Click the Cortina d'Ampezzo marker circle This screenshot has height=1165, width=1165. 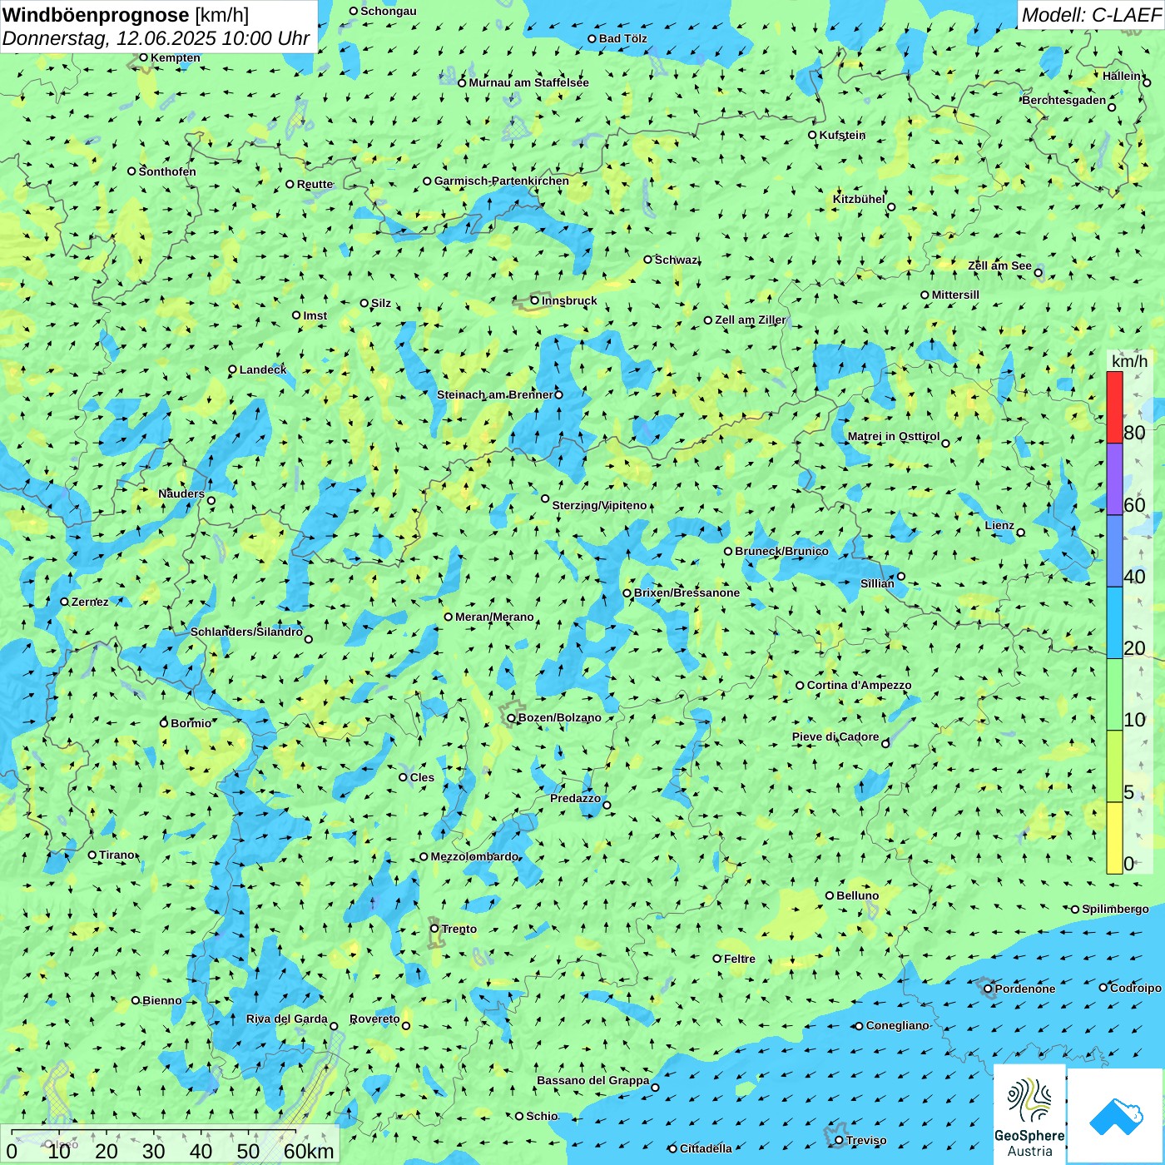pyautogui.click(x=801, y=686)
